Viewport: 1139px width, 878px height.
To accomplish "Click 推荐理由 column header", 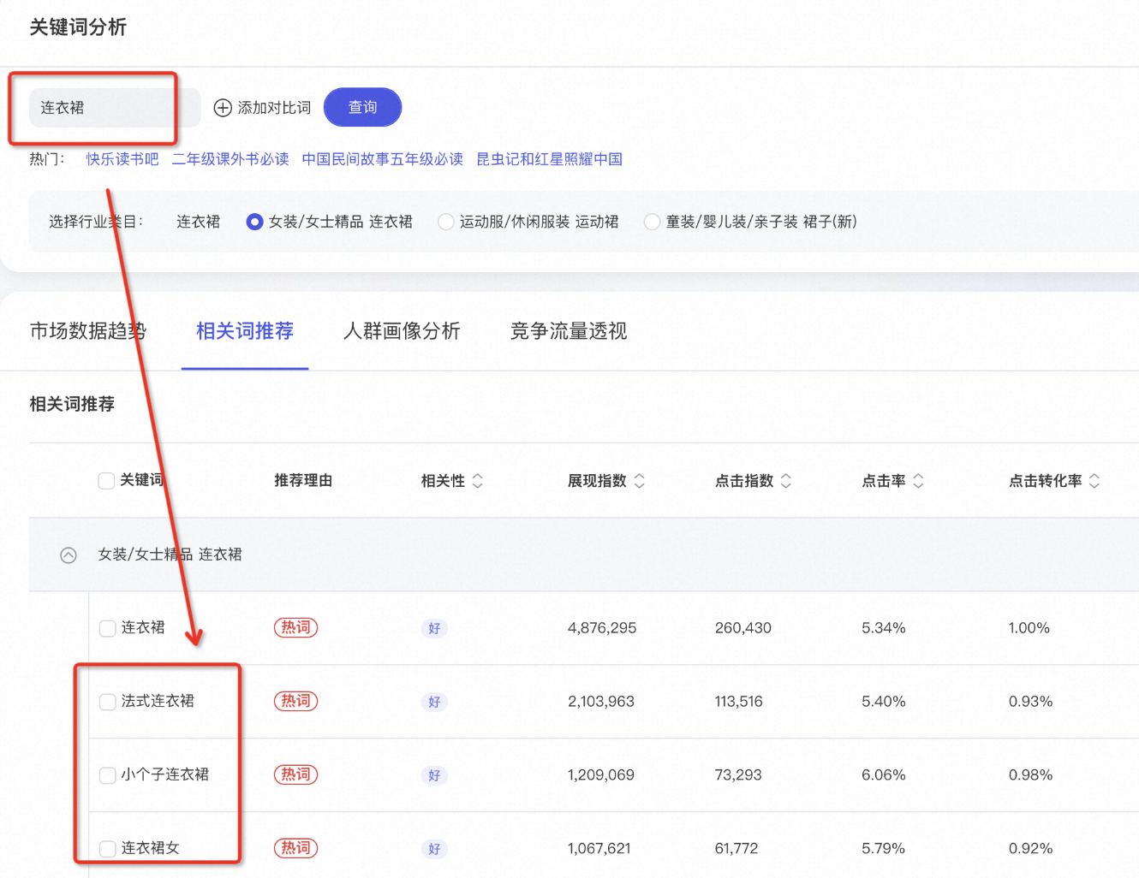I will [303, 481].
